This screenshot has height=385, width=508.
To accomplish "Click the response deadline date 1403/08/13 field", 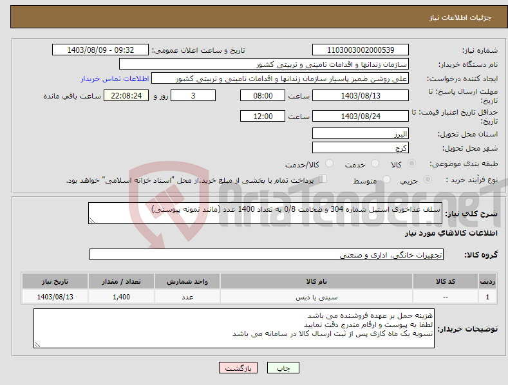I will (x=361, y=95).
